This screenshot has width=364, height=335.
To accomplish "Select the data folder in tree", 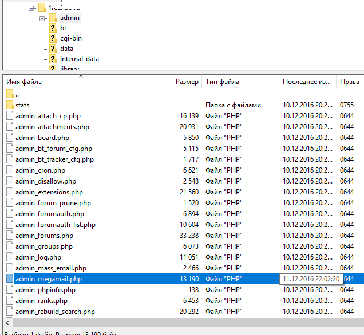I will pos(66,49).
